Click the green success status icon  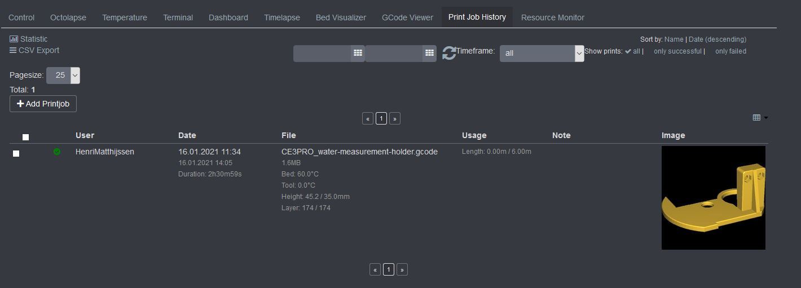coord(57,152)
